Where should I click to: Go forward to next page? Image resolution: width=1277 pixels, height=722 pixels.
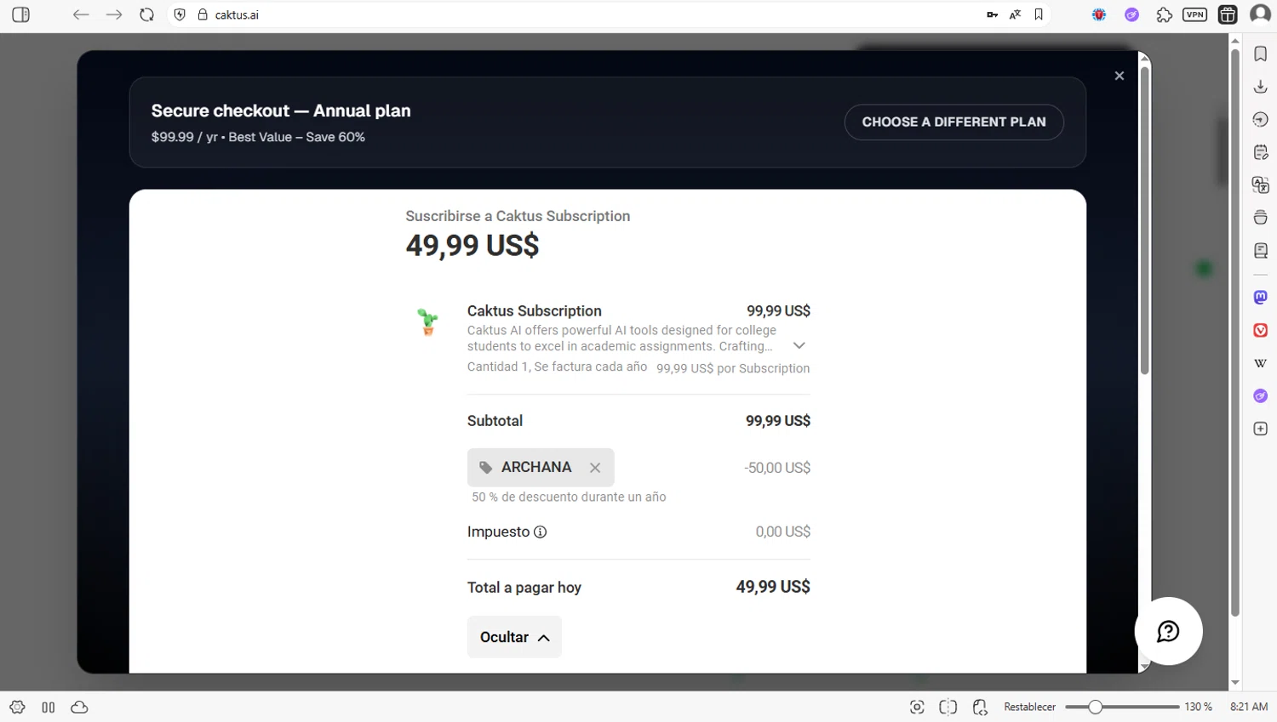pyautogui.click(x=114, y=14)
